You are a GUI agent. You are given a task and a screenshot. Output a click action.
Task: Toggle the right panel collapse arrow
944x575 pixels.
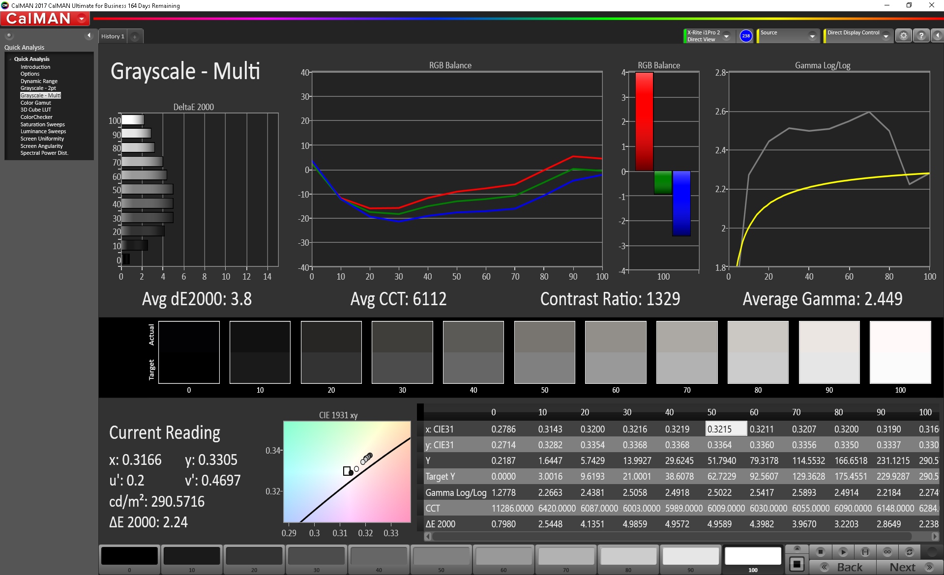937,36
